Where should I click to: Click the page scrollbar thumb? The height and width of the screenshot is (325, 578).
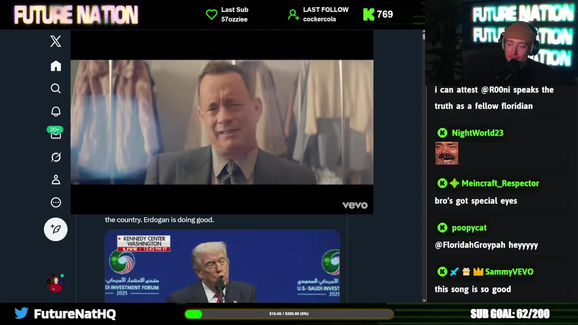pos(424,36)
